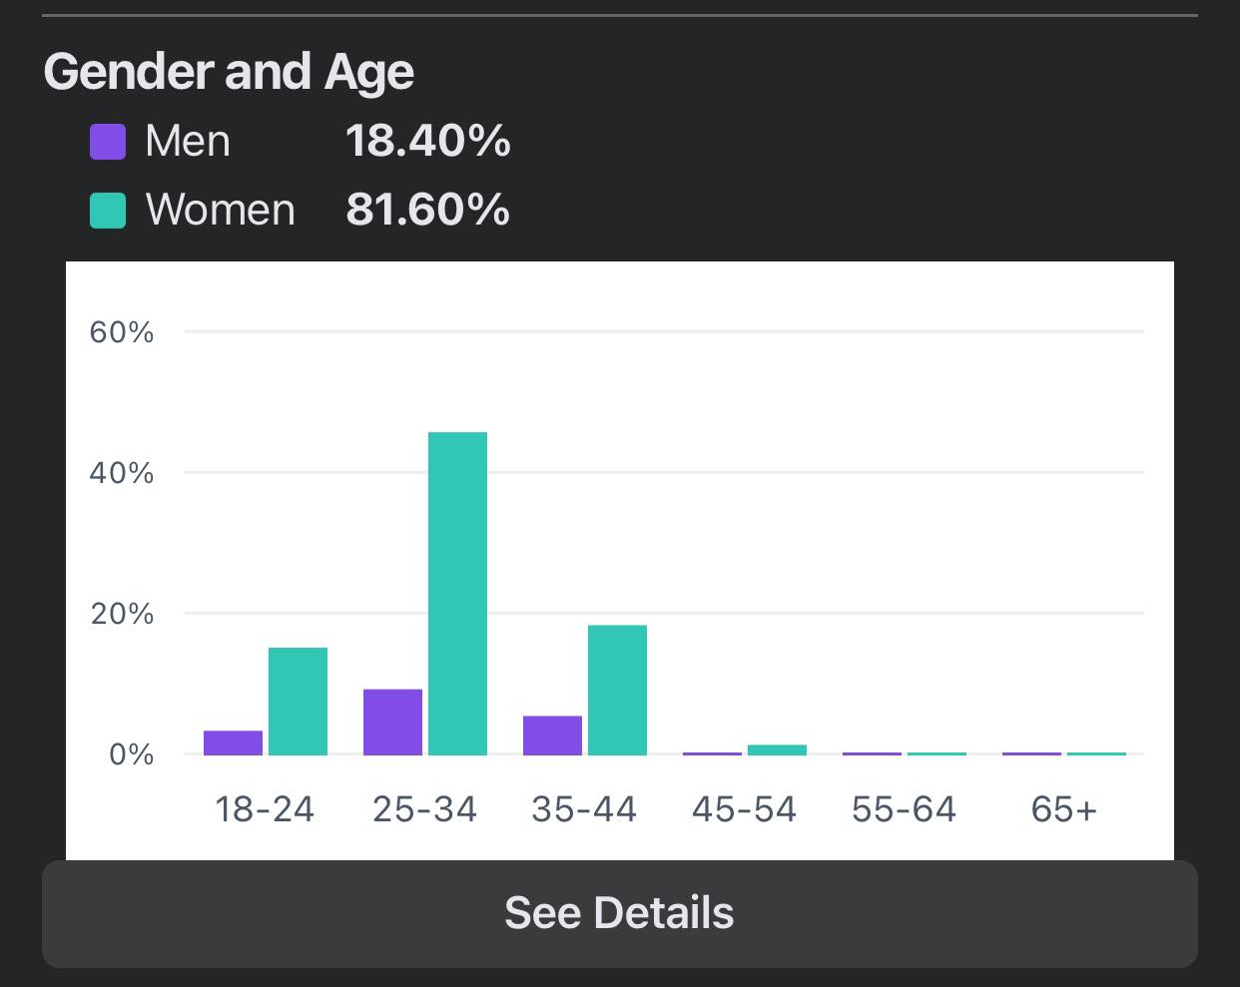Viewport: 1240px width, 987px height.
Task: Click the 65+ age axis label
Action: point(1063,808)
